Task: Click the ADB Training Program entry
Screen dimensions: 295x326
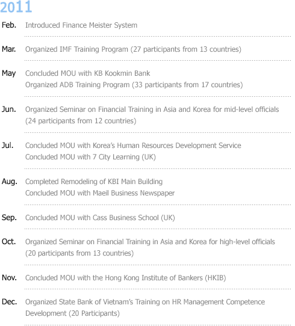Action: pyautogui.click(x=134, y=85)
